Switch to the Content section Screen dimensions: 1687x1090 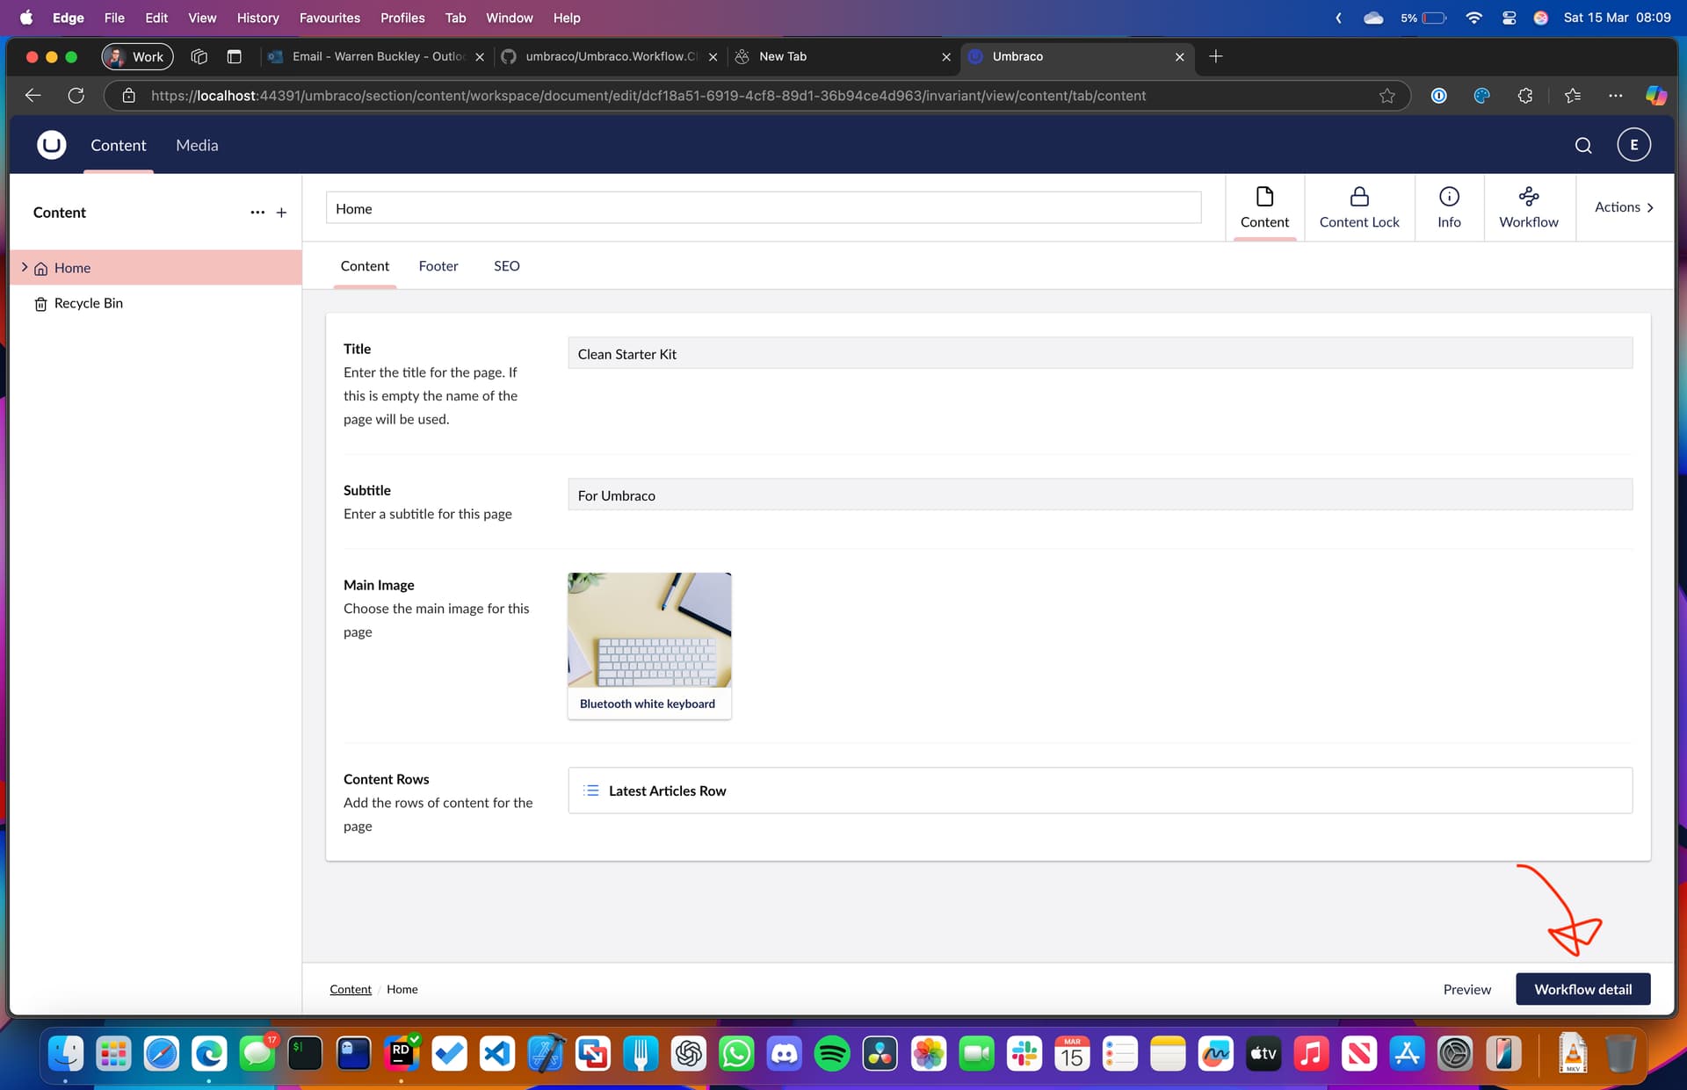(119, 146)
